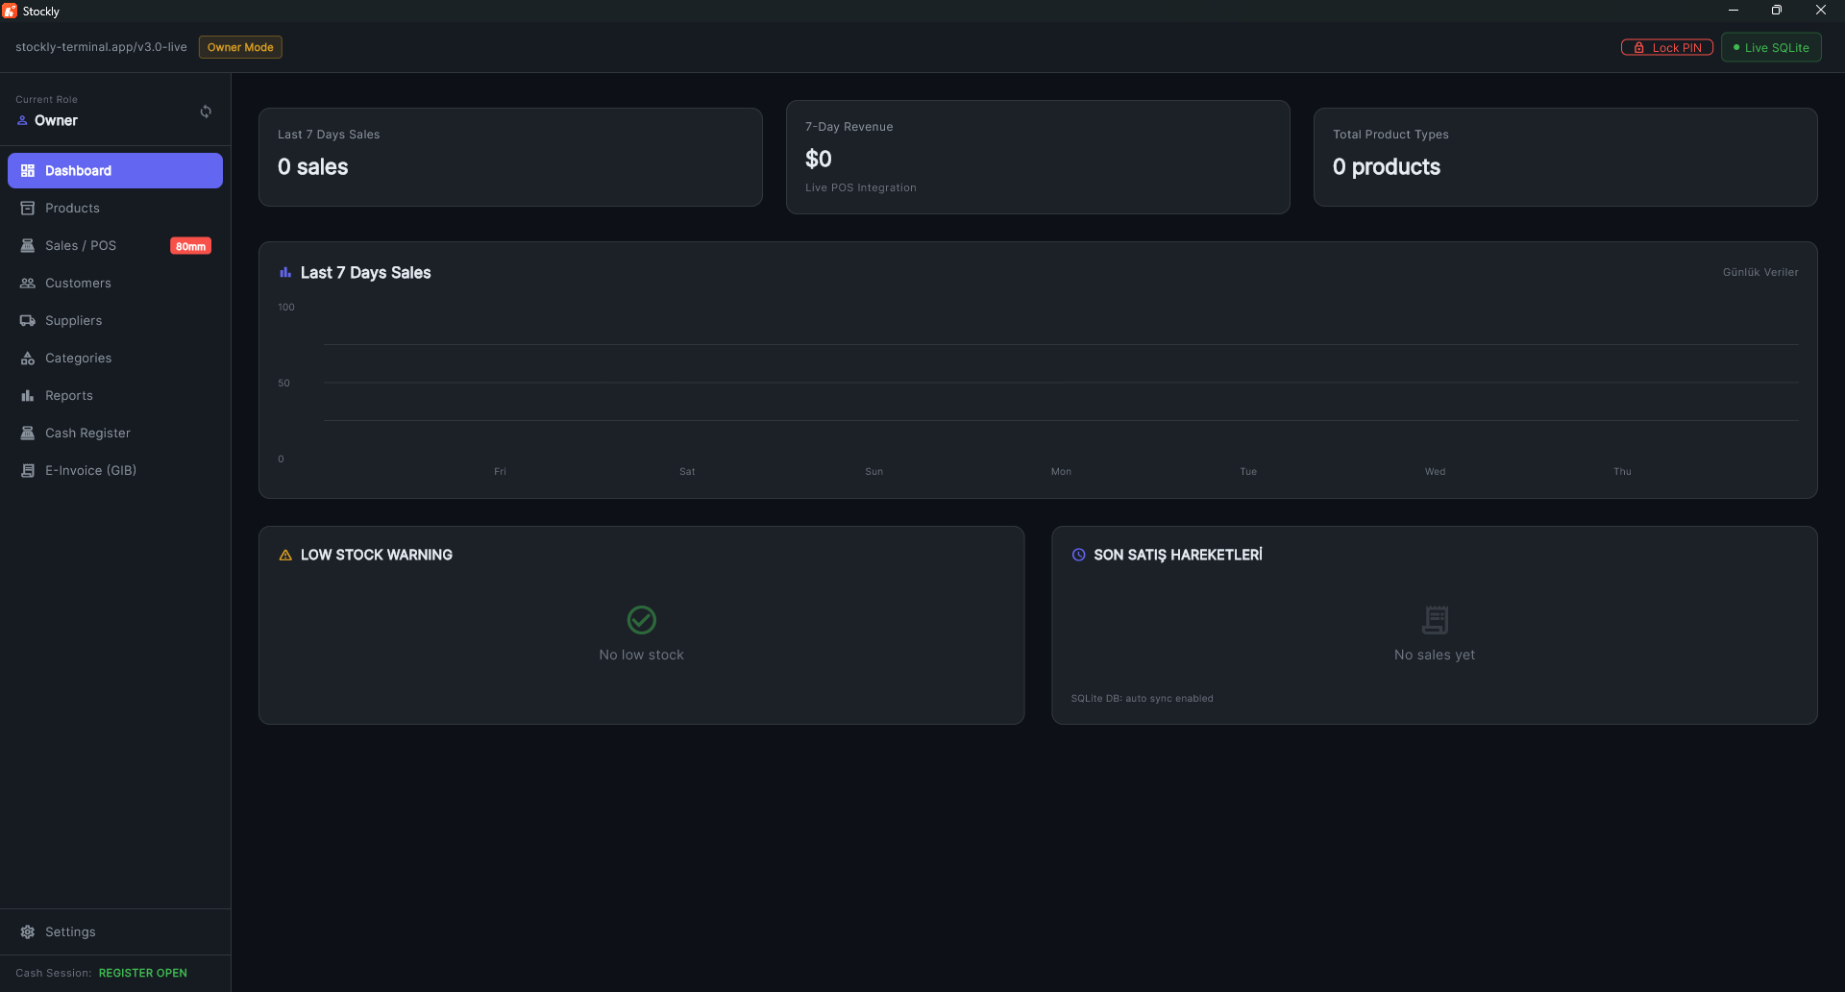1845x992 pixels.
Task: Click the Last 7 Days Sales stat card
Action: click(510, 157)
